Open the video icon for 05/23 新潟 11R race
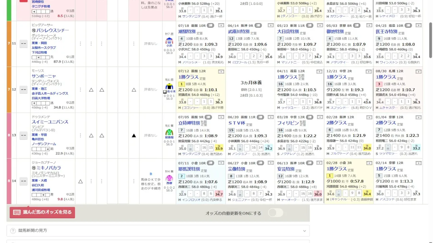 319,25
